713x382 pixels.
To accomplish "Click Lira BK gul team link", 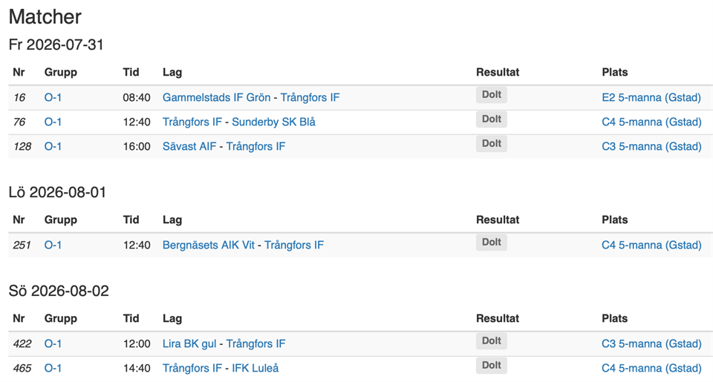I will [189, 344].
